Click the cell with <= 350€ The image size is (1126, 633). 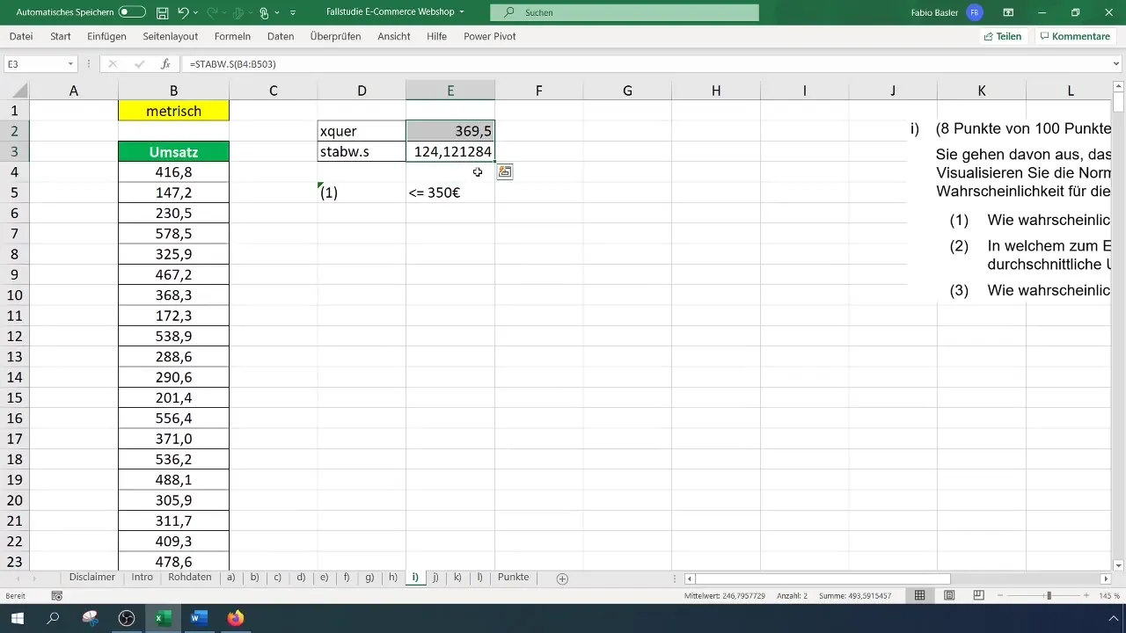pos(450,193)
